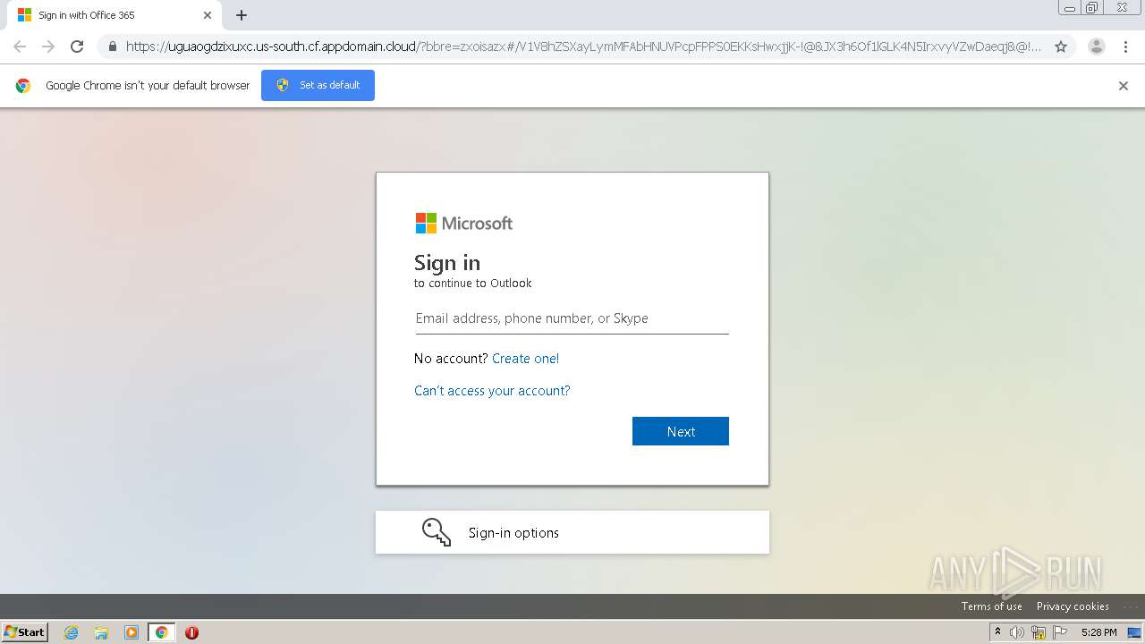This screenshot has height=644, width=1145.
Task: Open the Chrome profile avatar icon
Action: tap(1096, 47)
